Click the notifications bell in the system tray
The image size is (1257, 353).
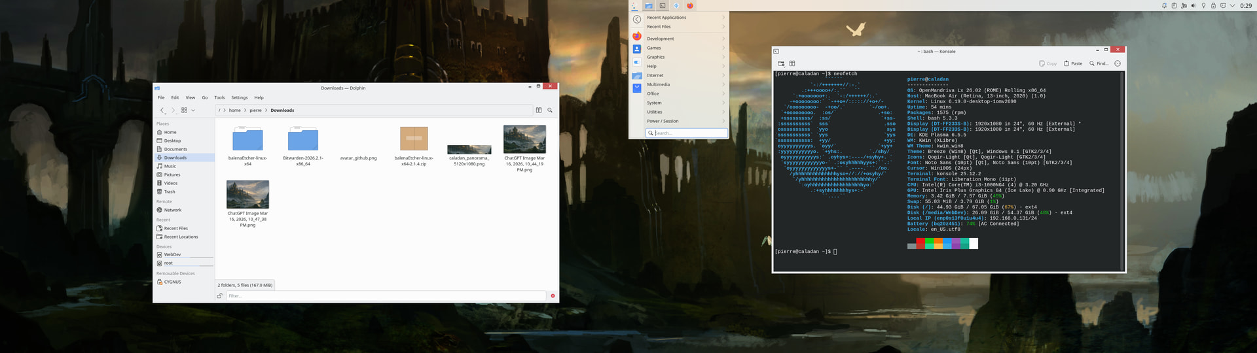tap(1164, 6)
